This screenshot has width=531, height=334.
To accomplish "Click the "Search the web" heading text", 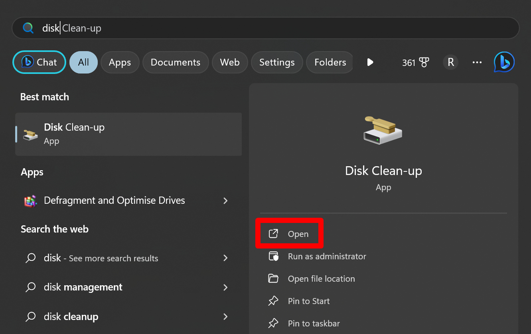I will coord(55,229).
